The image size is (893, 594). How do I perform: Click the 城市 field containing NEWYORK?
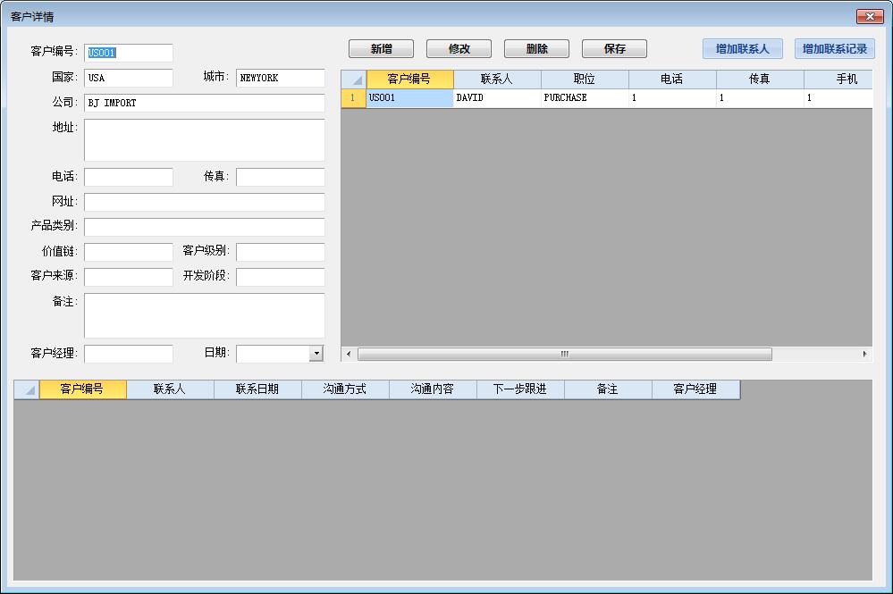coord(280,78)
